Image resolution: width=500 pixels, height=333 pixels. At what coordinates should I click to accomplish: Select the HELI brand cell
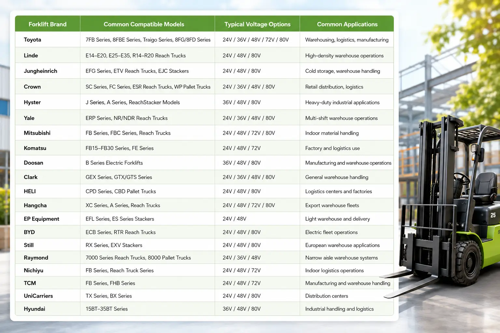click(x=48, y=191)
